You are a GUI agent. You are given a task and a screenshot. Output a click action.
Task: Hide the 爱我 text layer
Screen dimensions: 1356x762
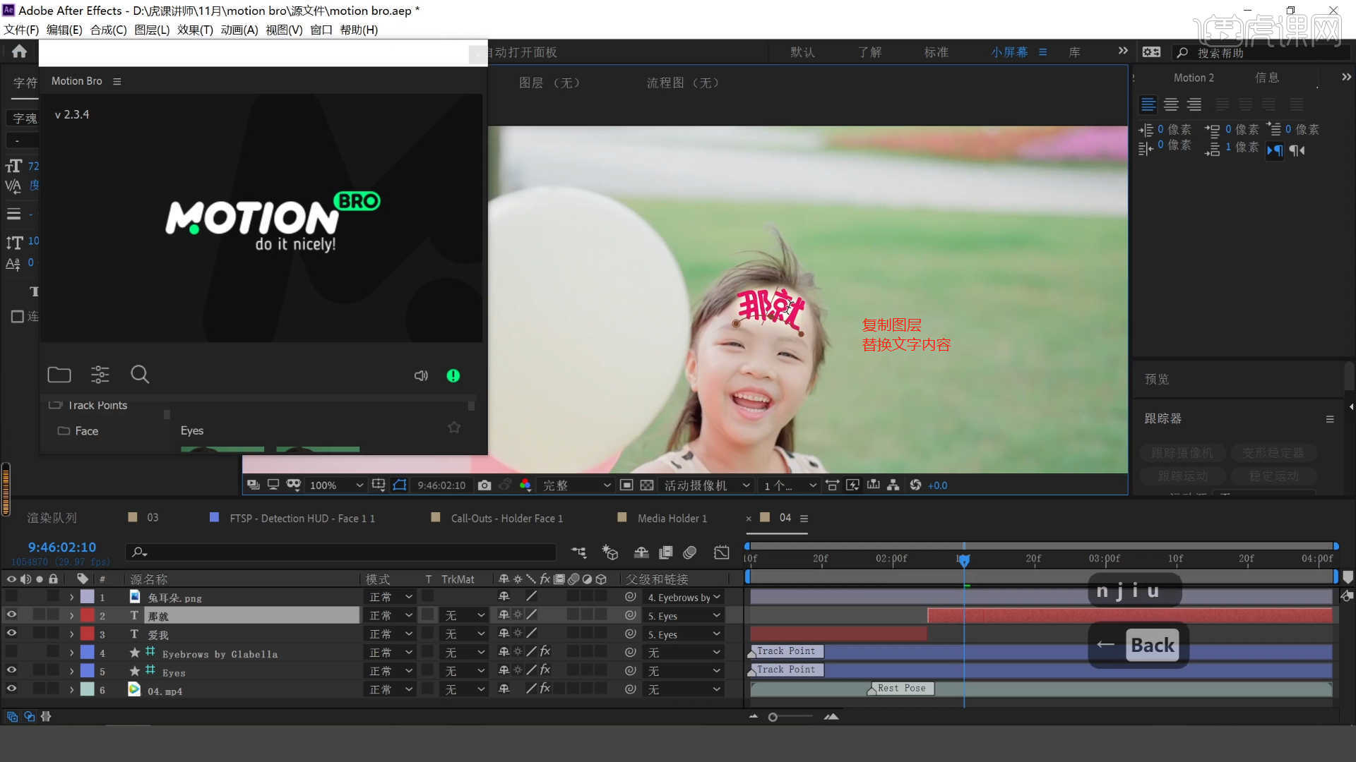pyautogui.click(x=11, y=633)
